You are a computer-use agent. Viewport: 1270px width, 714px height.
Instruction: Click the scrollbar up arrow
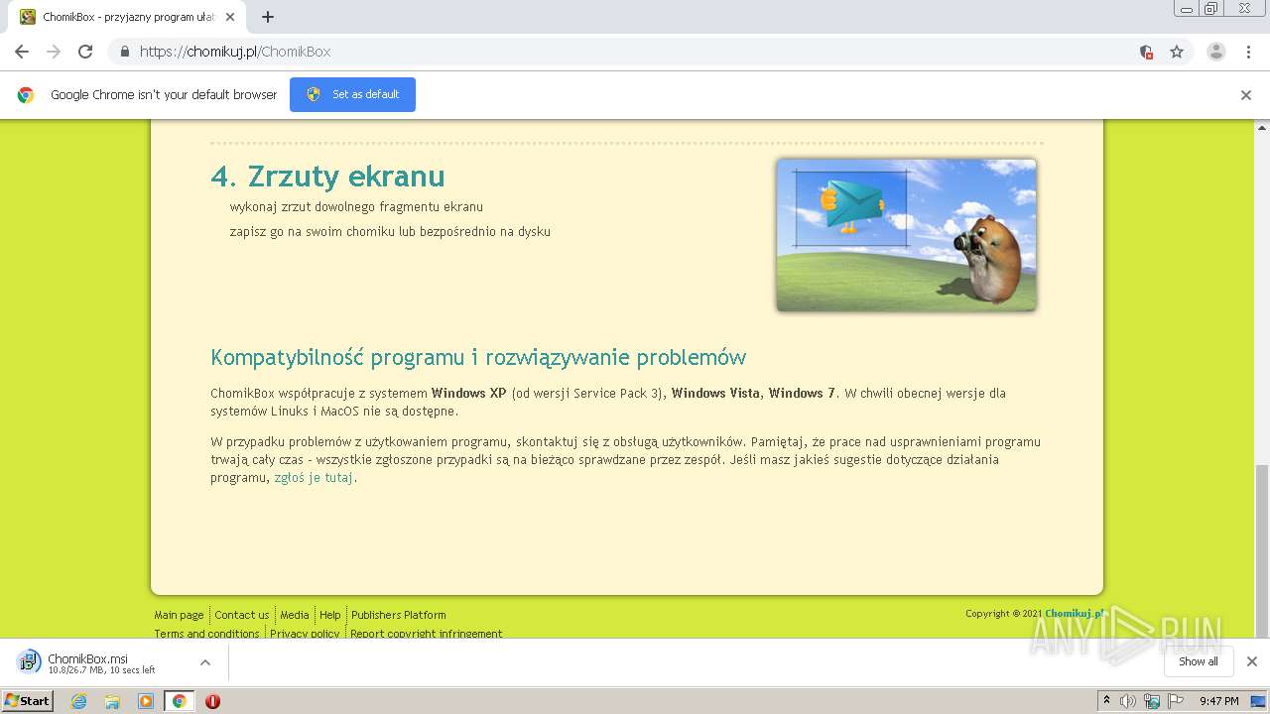pyautogui.click(x=1262, y=127)
